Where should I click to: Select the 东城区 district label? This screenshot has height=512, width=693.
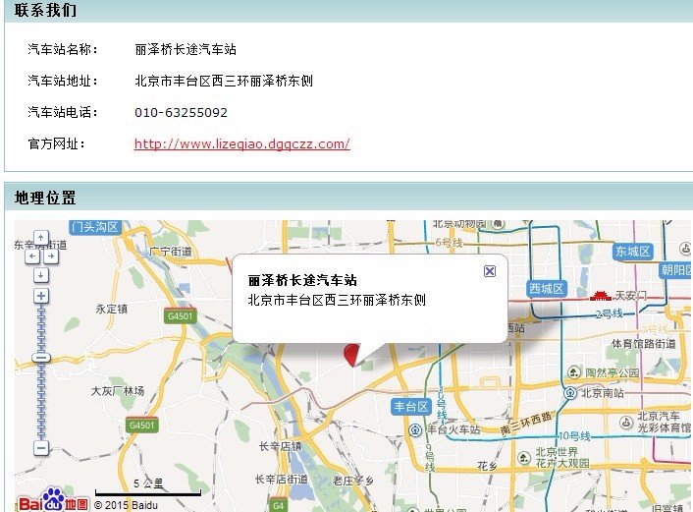633,252
